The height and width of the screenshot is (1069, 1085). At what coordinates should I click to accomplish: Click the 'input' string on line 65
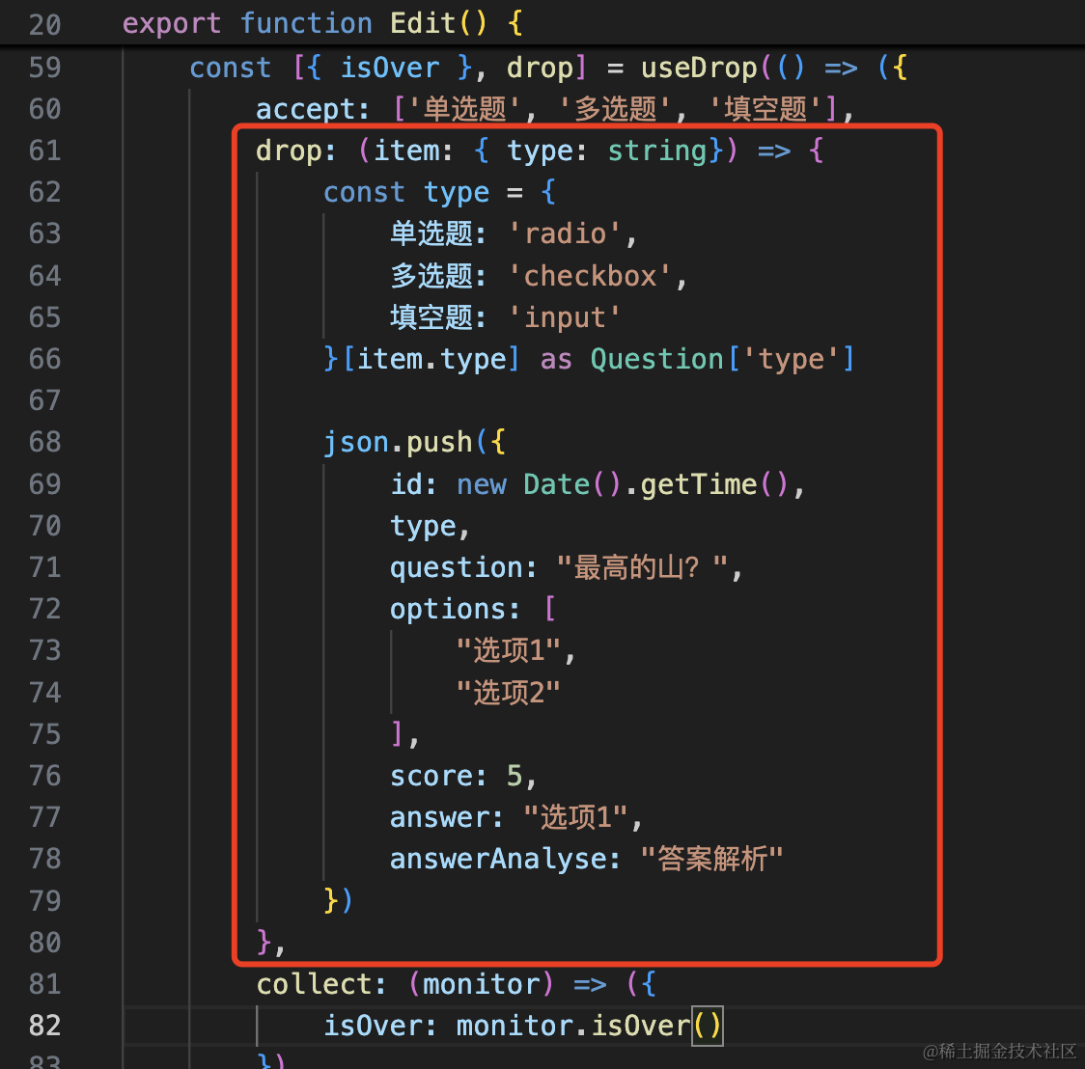(x=565, y=317)
